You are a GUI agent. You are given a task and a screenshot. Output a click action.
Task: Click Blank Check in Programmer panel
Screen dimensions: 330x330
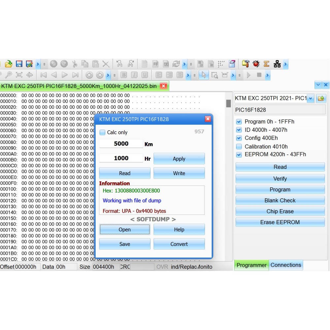tap(280, 200)
